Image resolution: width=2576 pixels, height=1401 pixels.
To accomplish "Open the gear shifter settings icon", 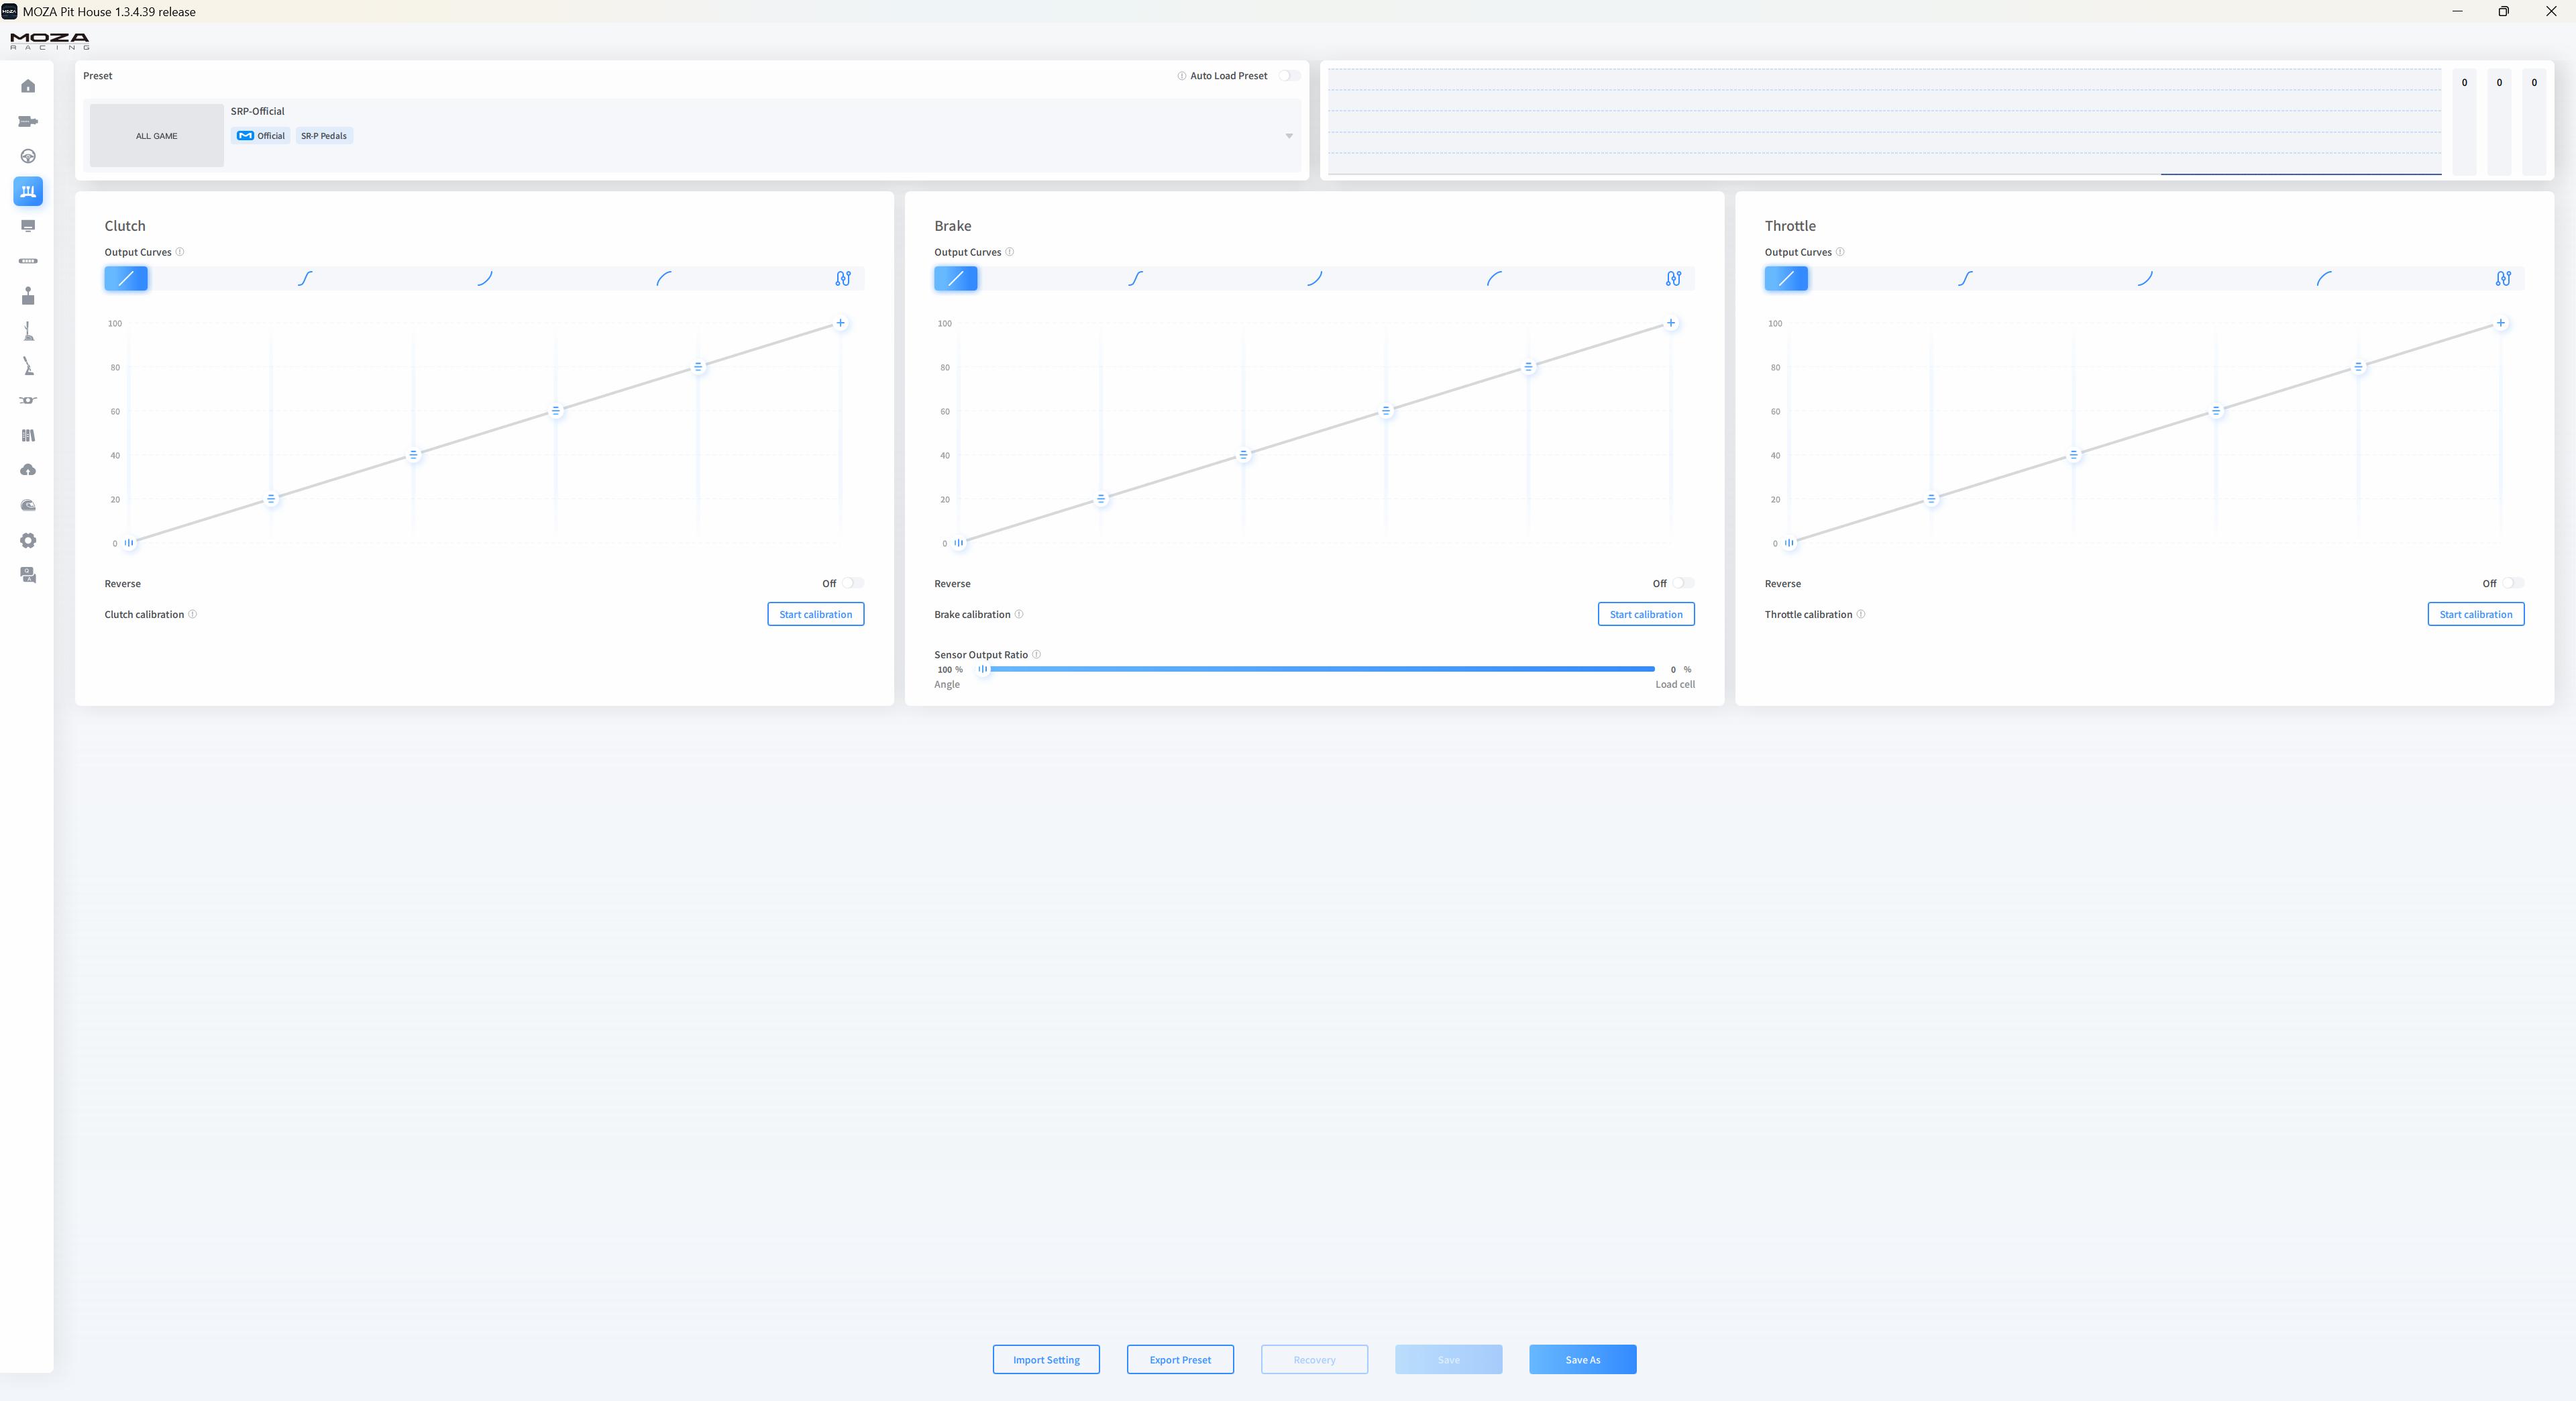I will pos(28,331).
